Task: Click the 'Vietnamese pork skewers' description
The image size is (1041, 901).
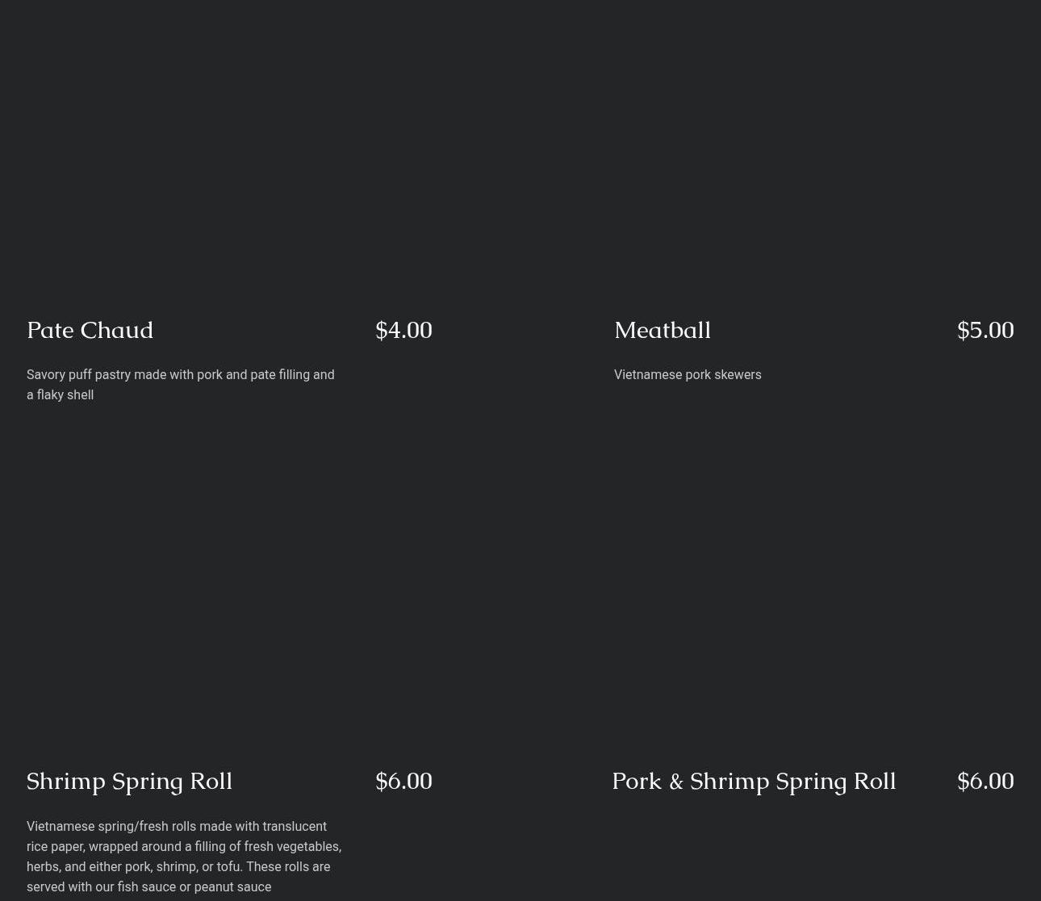Action: click(687, 374)
